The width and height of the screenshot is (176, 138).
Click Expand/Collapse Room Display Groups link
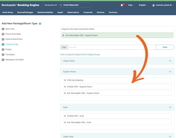point(80,55)
